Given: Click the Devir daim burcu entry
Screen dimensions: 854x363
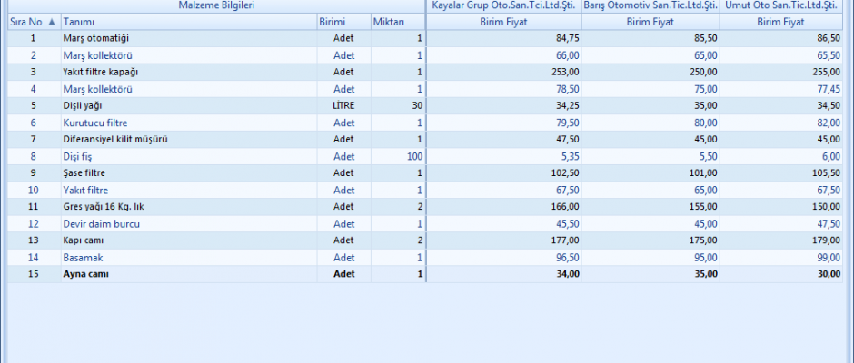Looking at the screenshot, I should coord(101,223).
